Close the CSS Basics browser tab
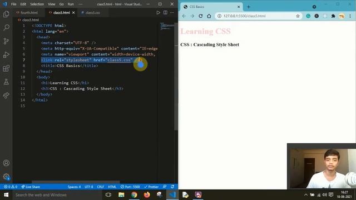This screenshot has width=356, height=200. point(239,7)
